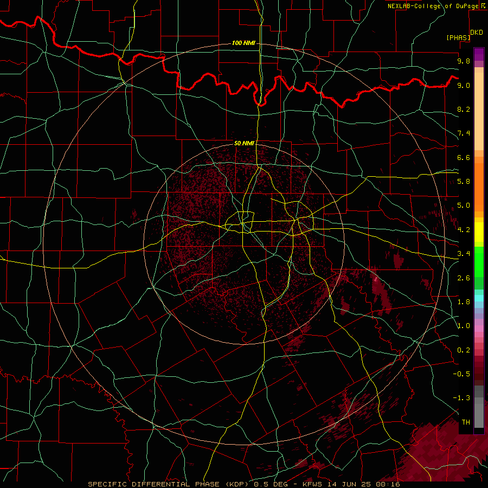This screenshot has width=488, height=488.
Task: Select the 6.6 scale value
Action: pyautogui.click(x=464, y=157)
